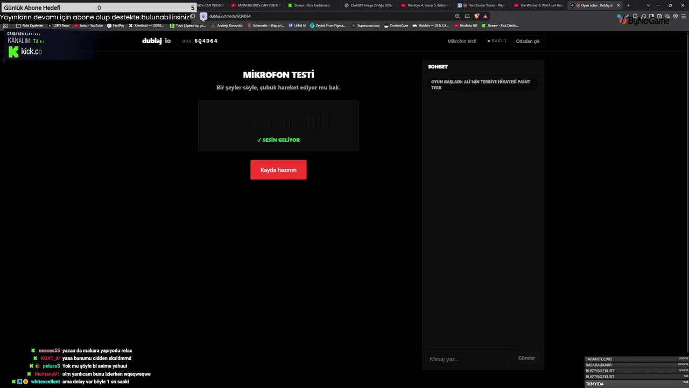Click the tab search dropdown arrow
689x388 pixels.
pos(648,5)
